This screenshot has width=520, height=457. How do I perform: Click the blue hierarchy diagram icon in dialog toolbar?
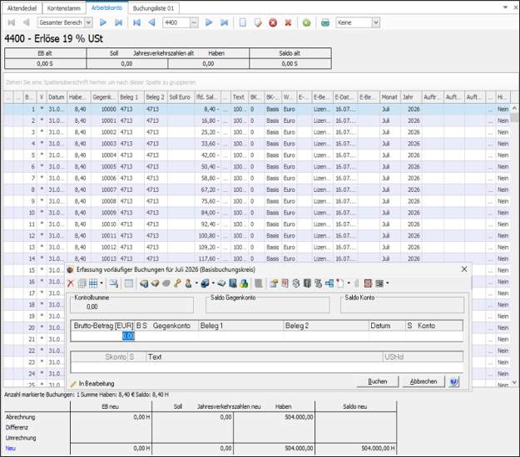pyautogui.click(x=329, y=283)
